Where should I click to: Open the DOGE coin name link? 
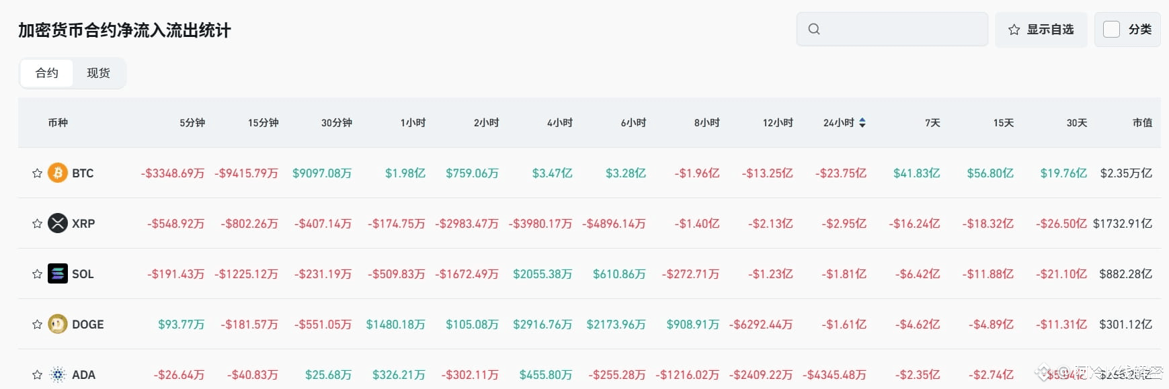click(x=88, y=325)
